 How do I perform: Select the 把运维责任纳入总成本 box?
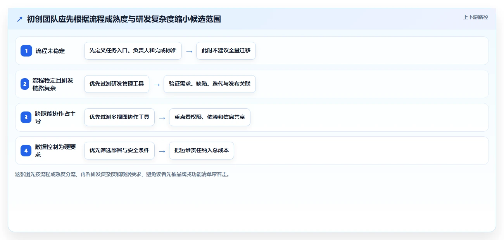(x=202, y=151)
